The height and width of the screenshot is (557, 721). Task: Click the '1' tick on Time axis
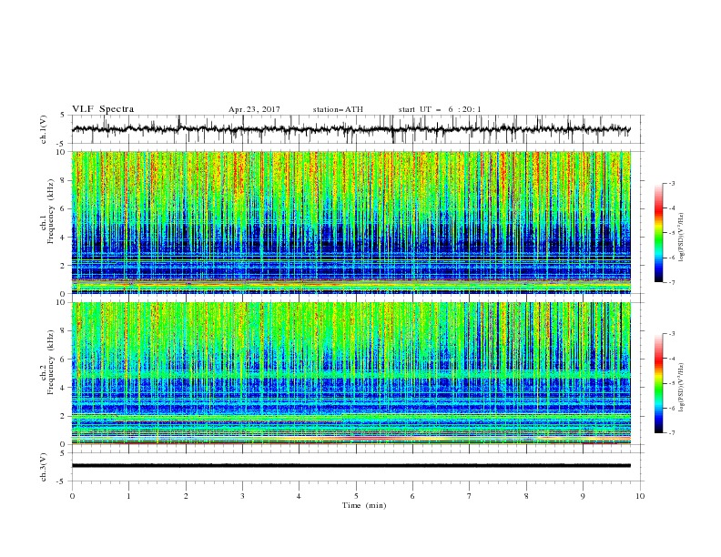tap(128, 496)
